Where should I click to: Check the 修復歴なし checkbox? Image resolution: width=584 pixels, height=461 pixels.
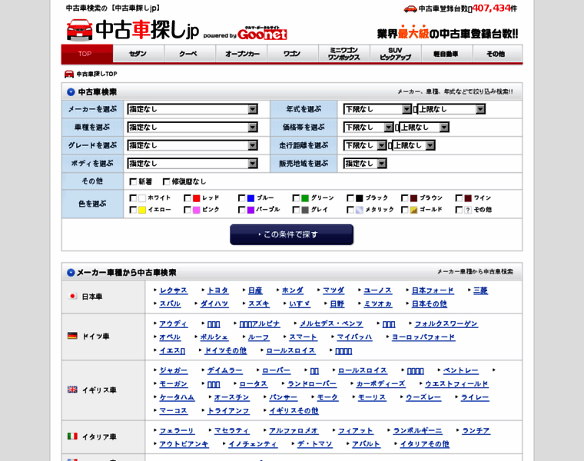tap(166, 182)
